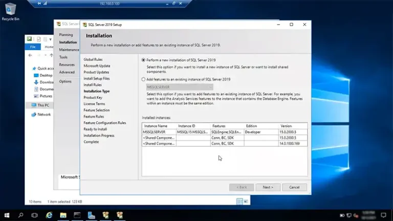Click the Cancel button
This screenshot has width=393, height=221.
294,187
